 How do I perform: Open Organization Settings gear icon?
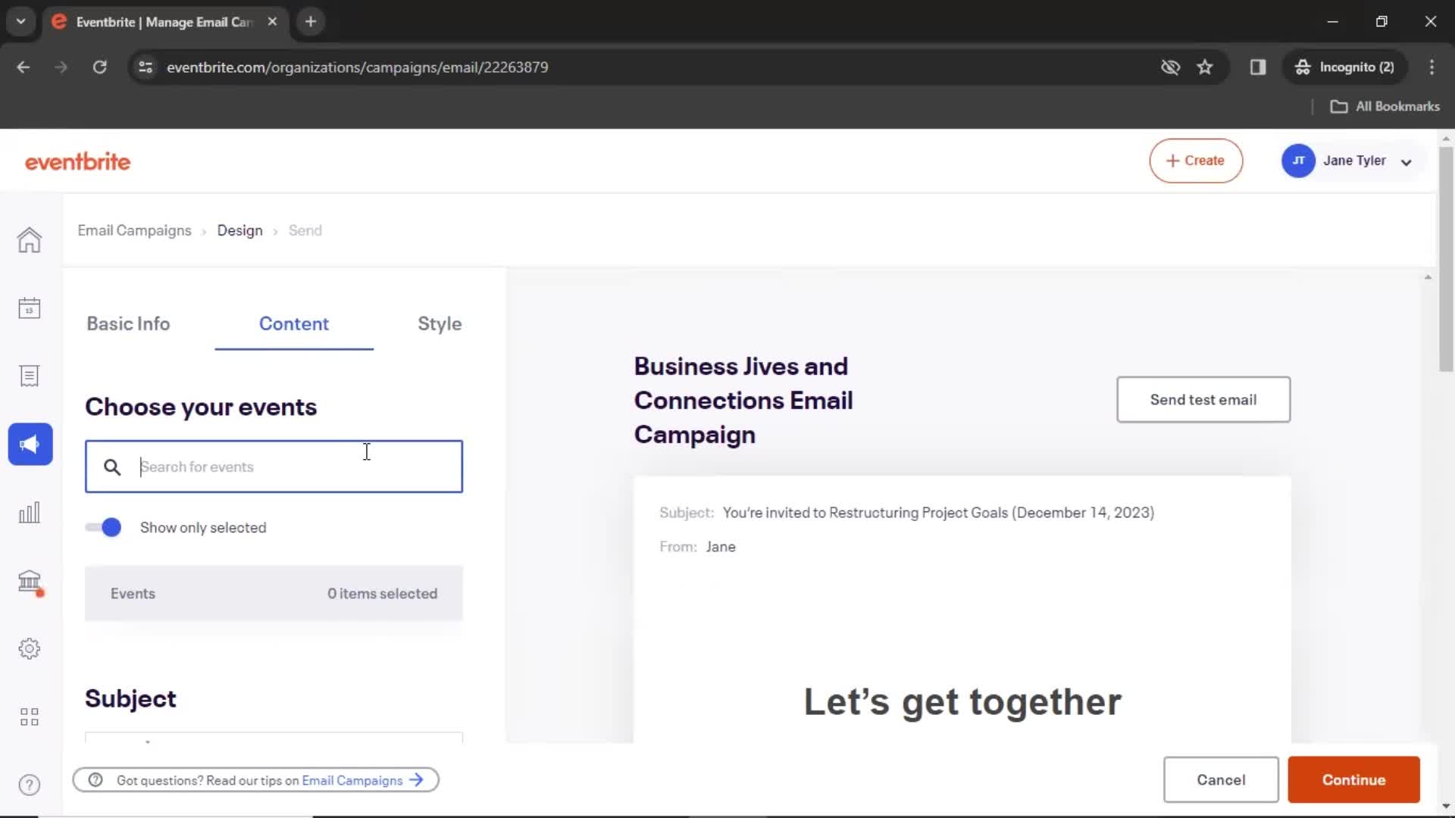[x=30, y=648]
